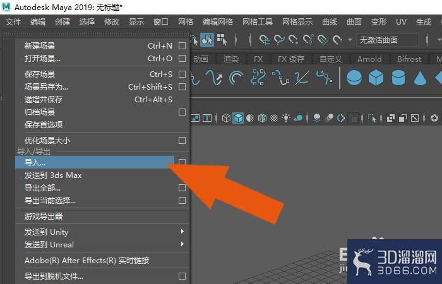Expand the collapsed selection mask arrow
442x284 pixels.
[236, 40]
